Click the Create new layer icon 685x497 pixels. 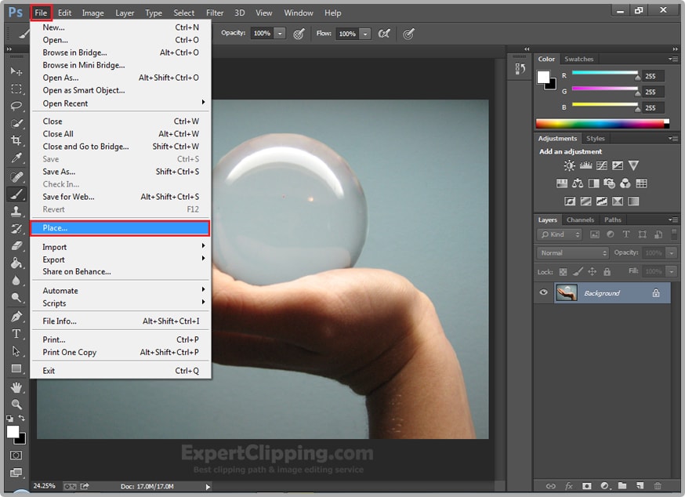[x=640, y=486]
